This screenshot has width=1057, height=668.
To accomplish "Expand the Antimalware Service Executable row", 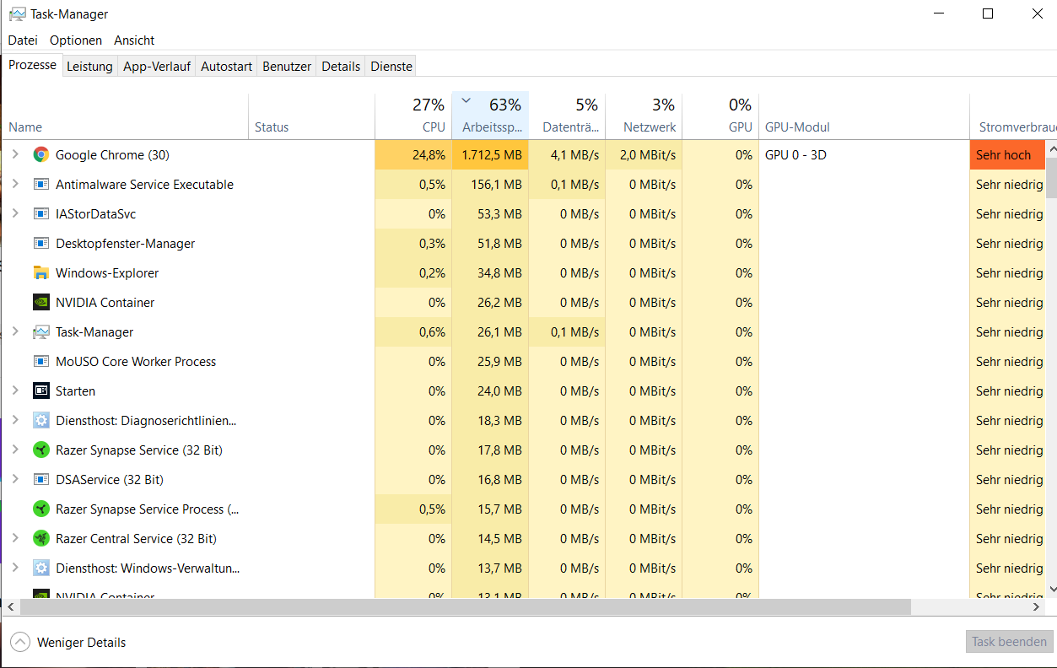I will (x=14, y=184).
